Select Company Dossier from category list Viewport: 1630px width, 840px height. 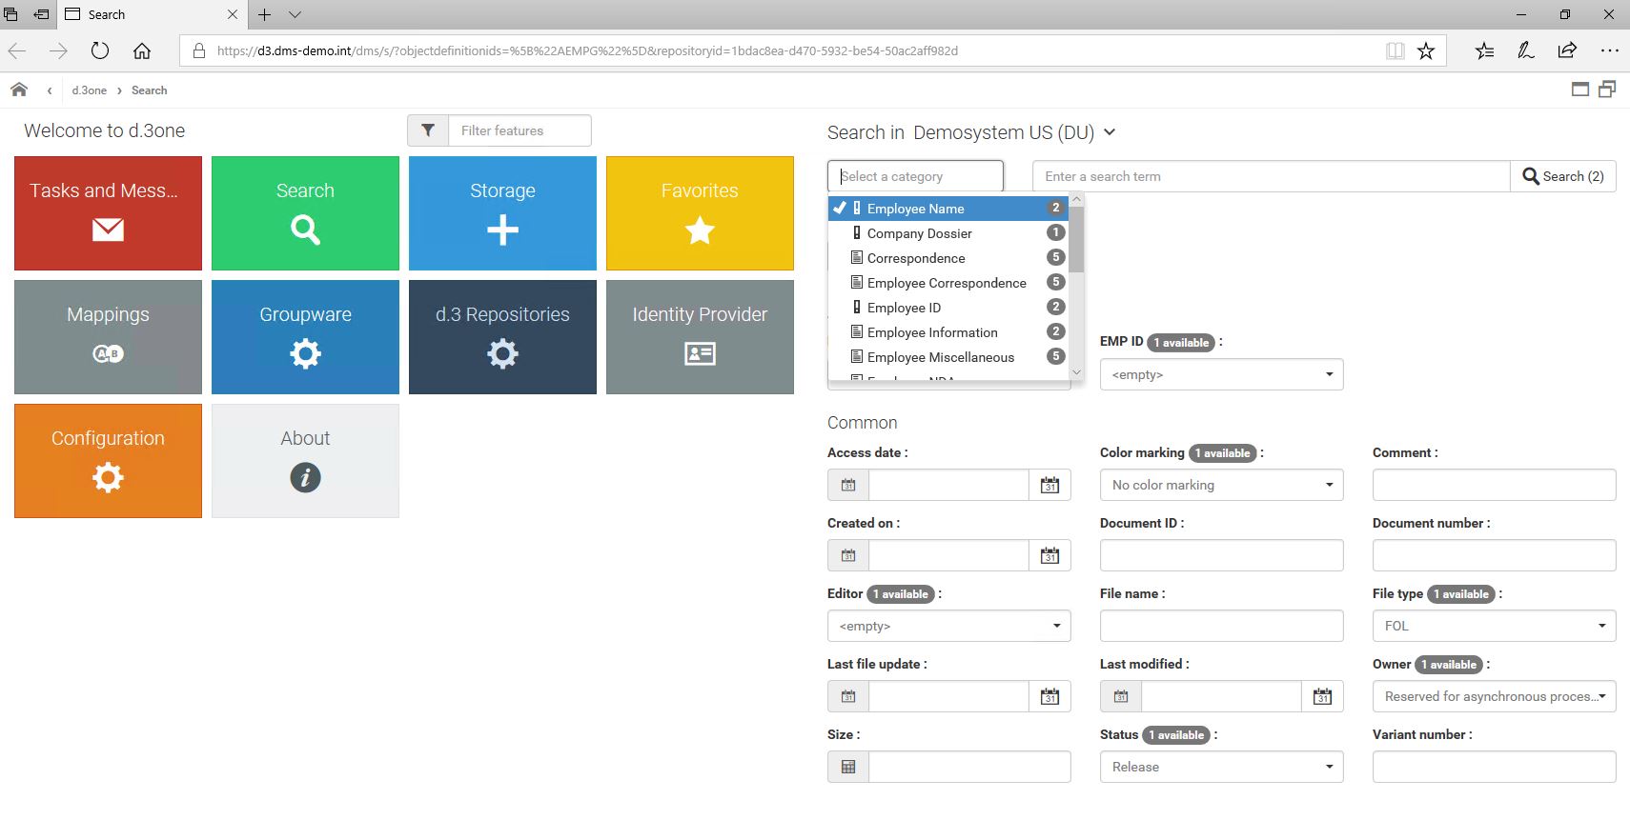pos(919,233)
